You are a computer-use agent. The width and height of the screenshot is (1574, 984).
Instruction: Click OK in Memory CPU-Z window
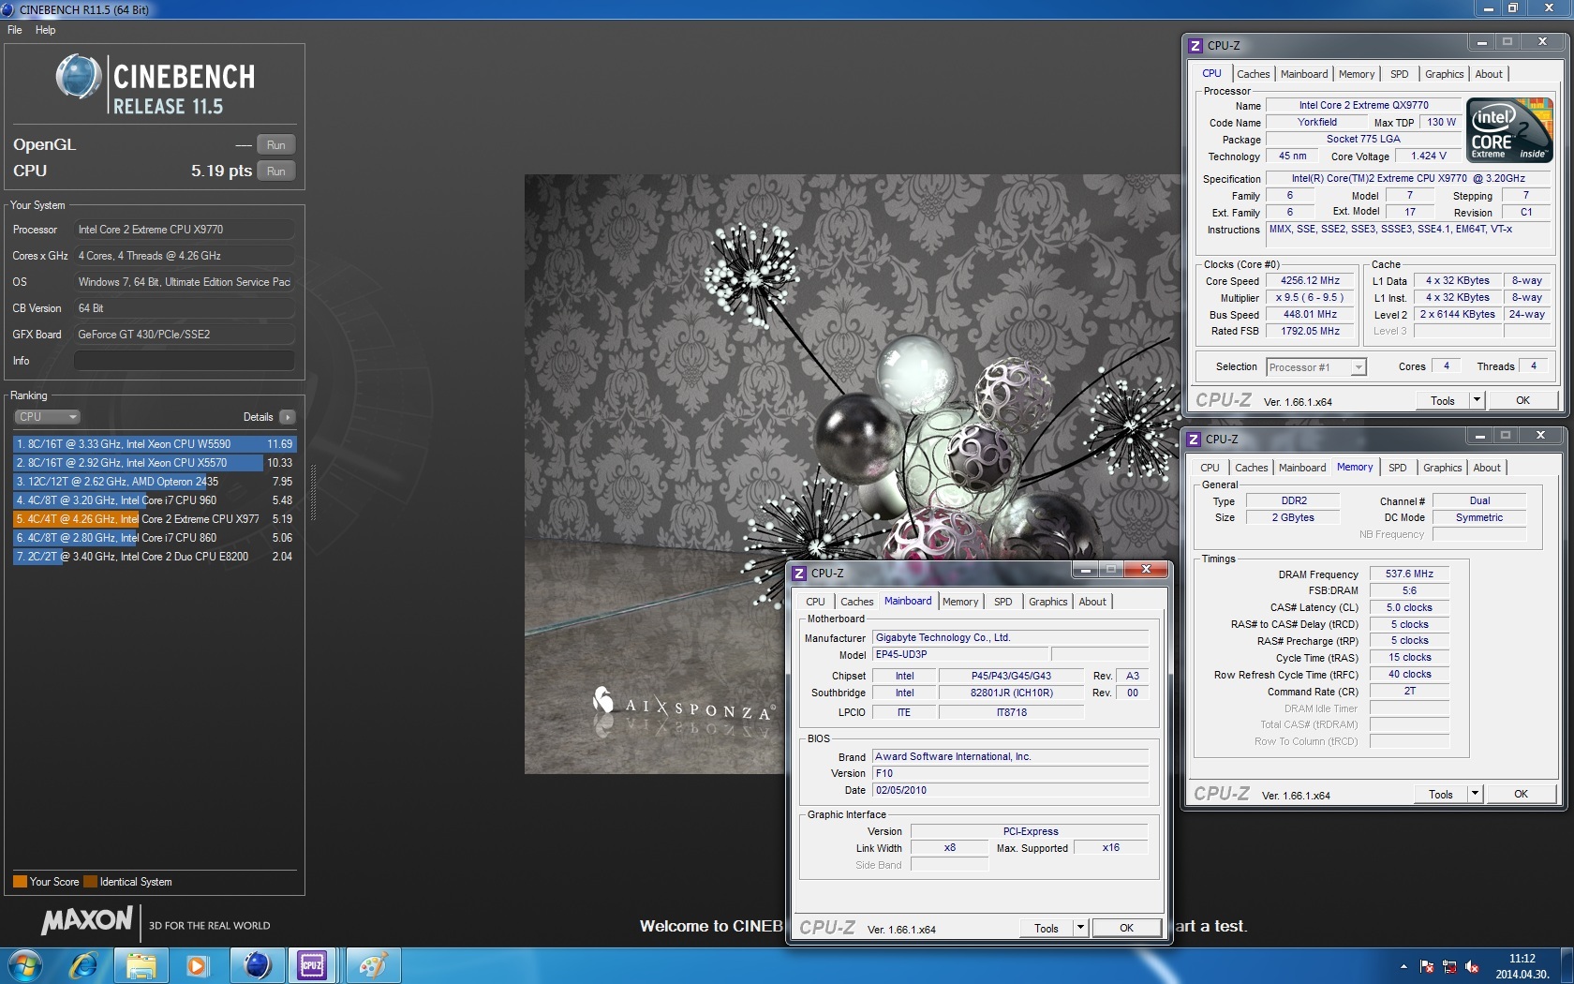pyautogui.click(x=1521, y=794)
